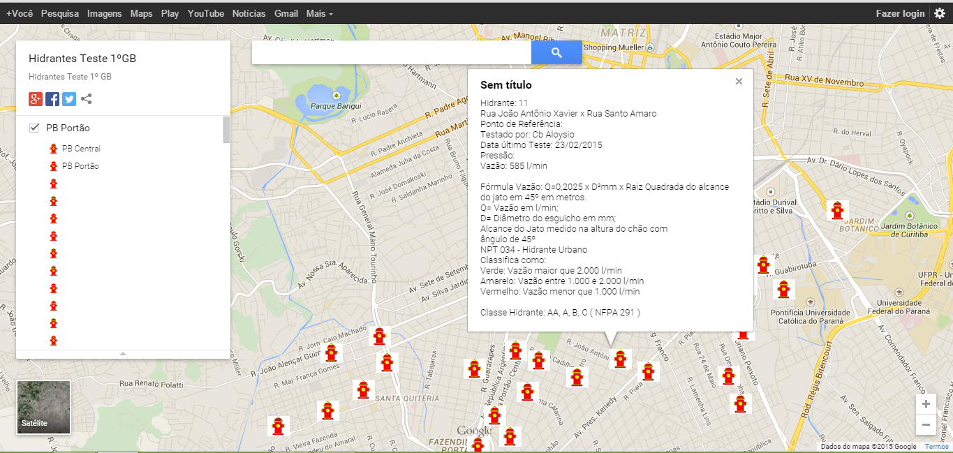This screenshot has height=453, width=953.
Task: Click Fazer login link
Action: pyautogui.click(x=899, y=13)
